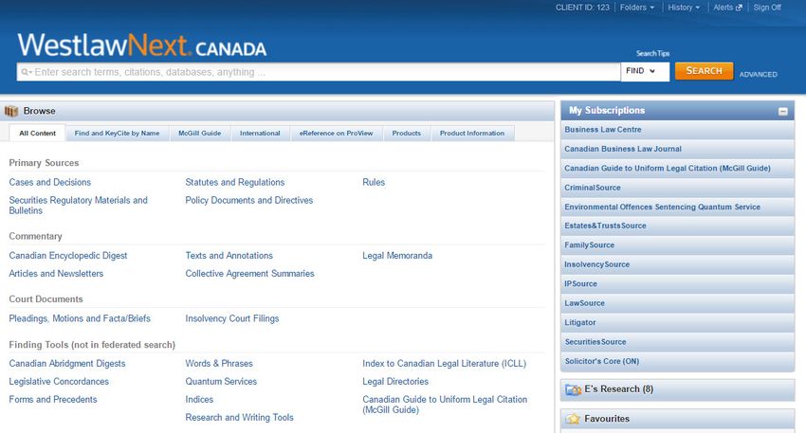
Task: Switch to the McGill Guide tab
Action: 199,133
